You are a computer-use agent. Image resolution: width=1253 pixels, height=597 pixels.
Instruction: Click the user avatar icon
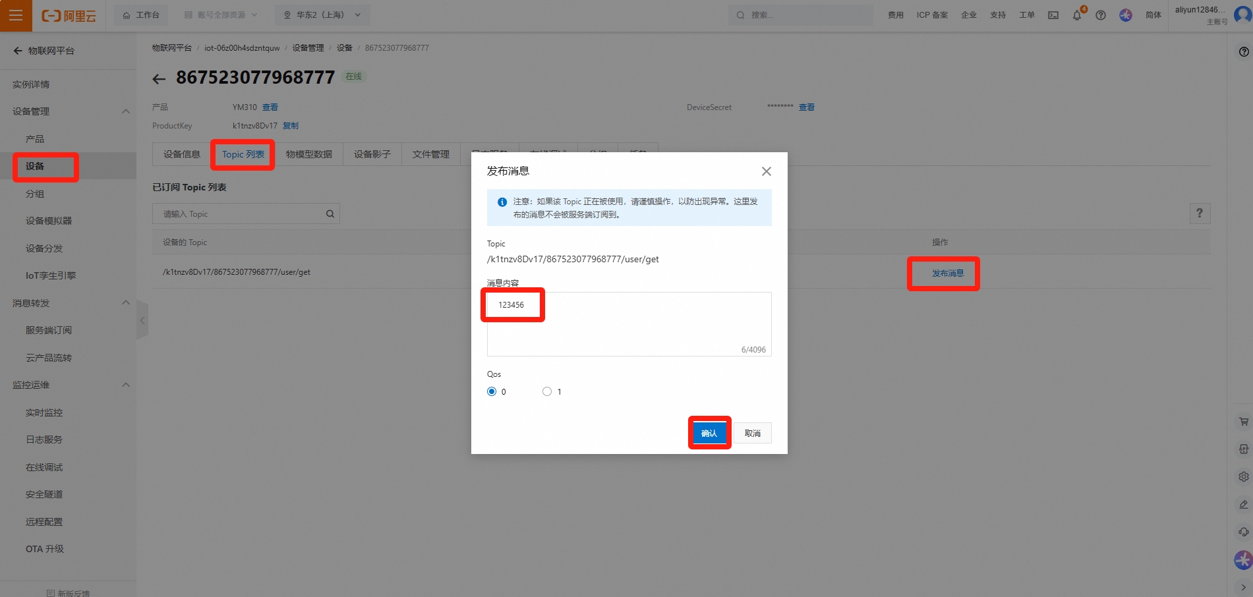(1242, 14)
